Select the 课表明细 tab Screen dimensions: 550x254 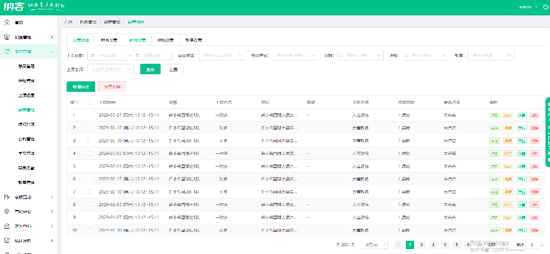pyautogui.click(x=81, y=40)
